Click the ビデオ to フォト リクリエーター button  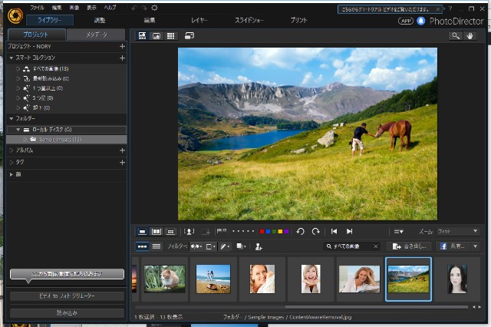(x=67, y=296)
